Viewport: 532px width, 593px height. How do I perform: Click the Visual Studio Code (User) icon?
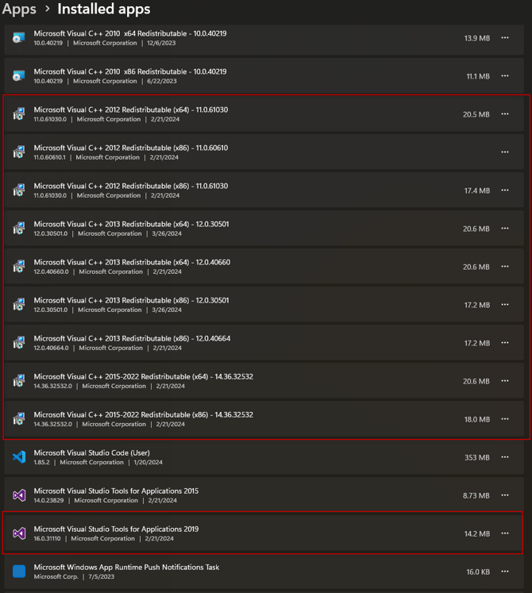tap(19, 457)
